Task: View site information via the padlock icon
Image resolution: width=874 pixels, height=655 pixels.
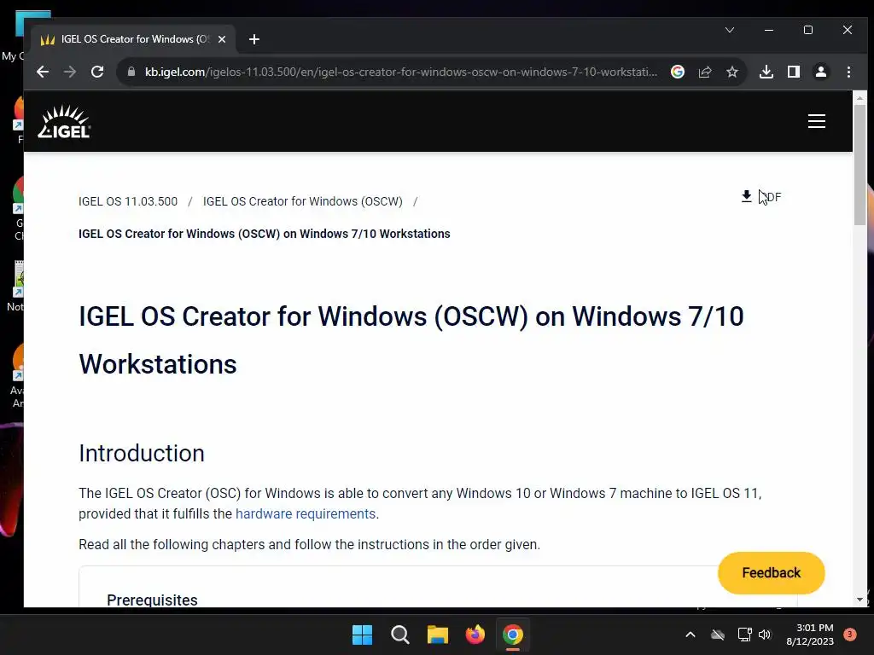Action: pyautogui.click(x=131, y=72)
